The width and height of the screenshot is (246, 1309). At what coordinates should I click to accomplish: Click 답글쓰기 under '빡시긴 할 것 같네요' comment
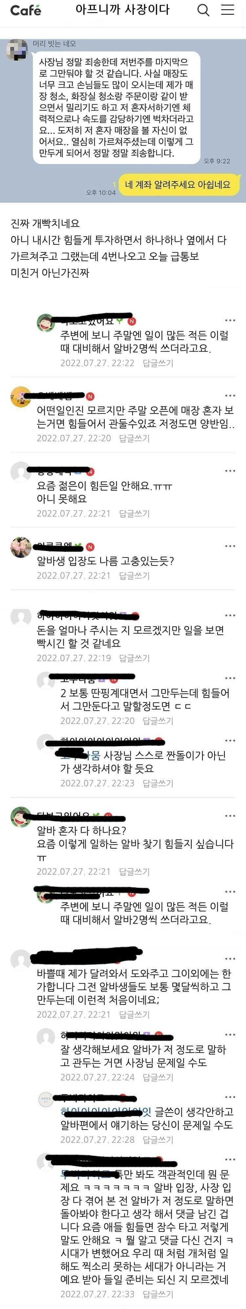[134, 658]
